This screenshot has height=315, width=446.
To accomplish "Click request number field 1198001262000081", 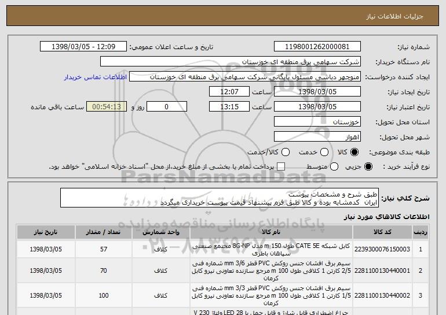I will (317, 47).
